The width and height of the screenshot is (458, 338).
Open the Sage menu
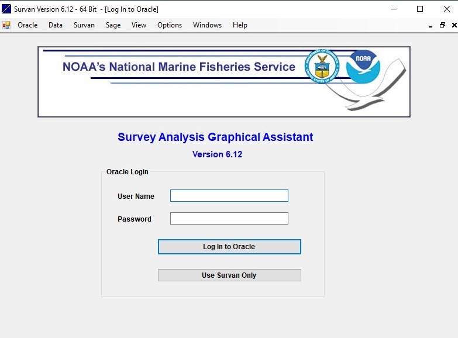113,25
